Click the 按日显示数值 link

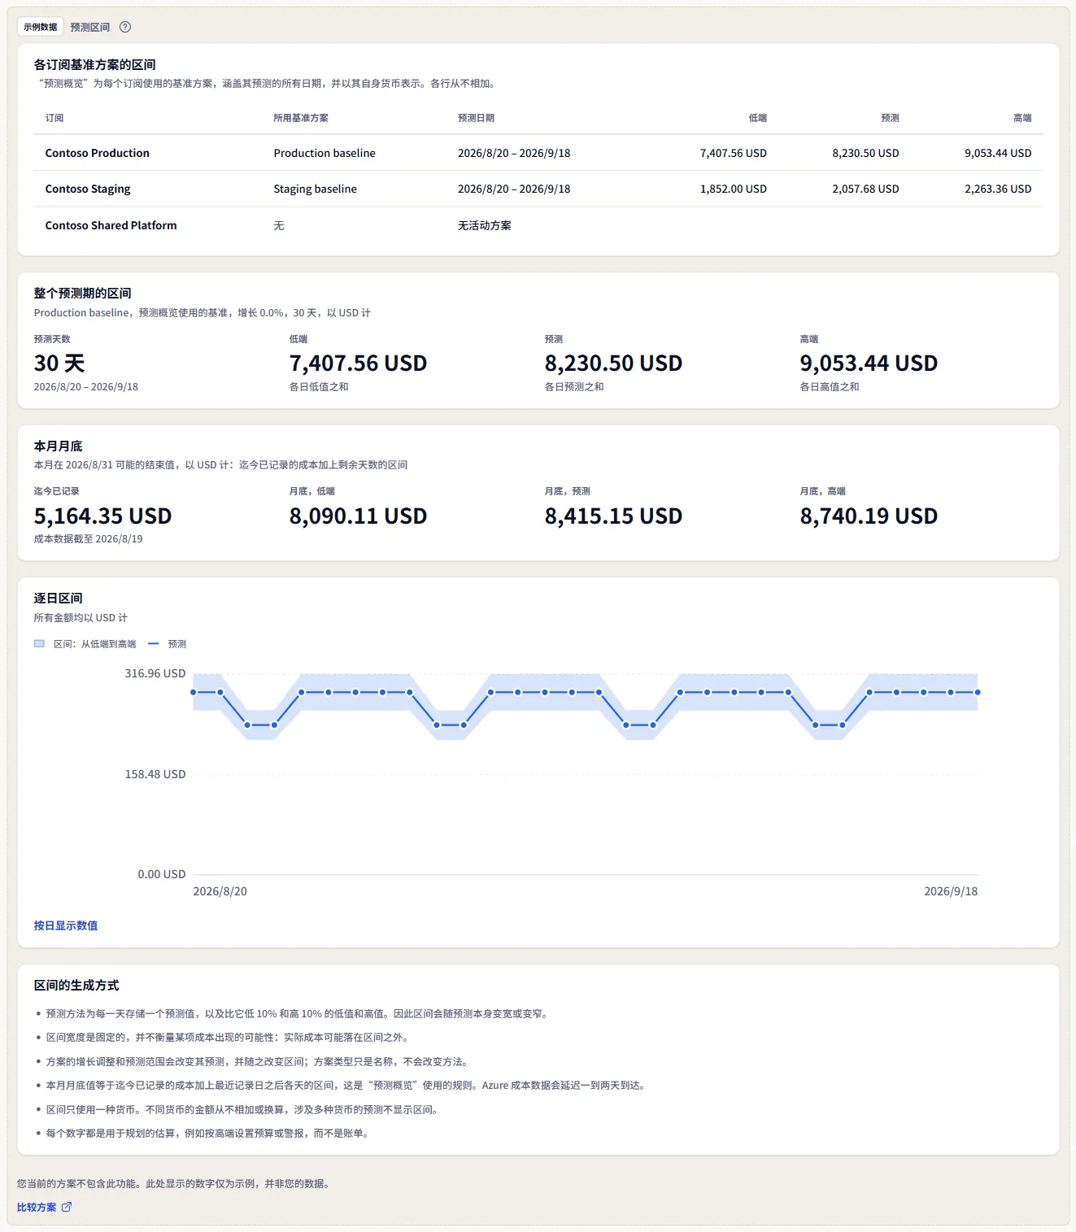point(66,925)
